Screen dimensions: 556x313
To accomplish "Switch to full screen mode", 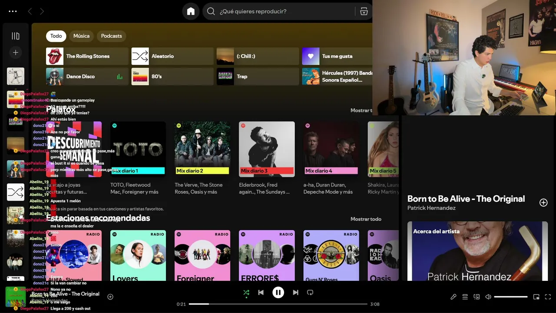I will [x=548, y=297].
